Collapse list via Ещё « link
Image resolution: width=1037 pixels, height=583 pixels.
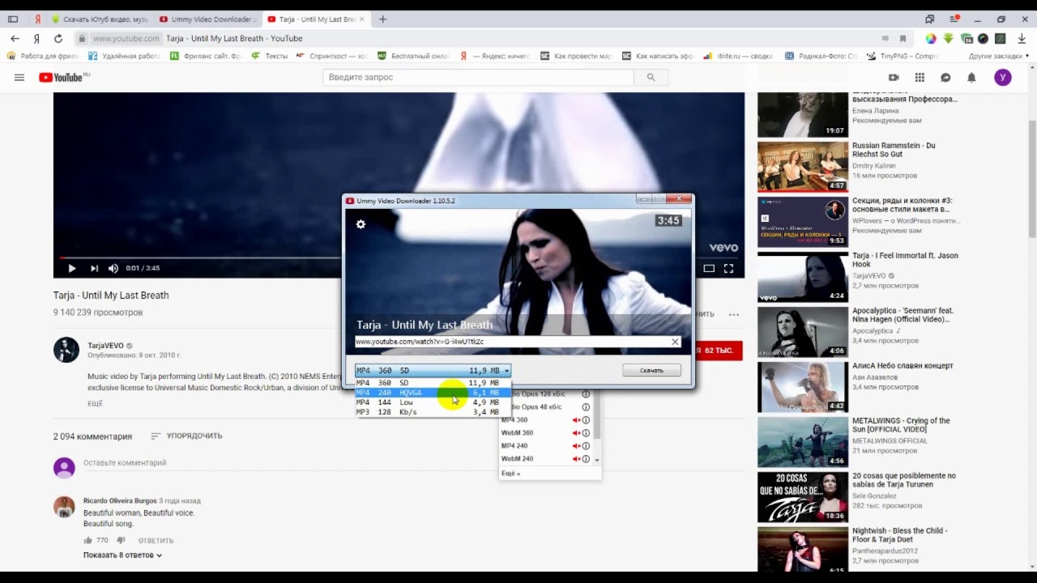point(510,473)
